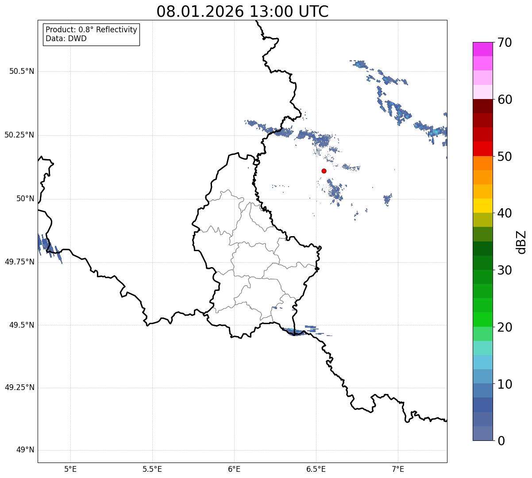
Task: Click the 5°E longitude label
Action: click(70, 469)
